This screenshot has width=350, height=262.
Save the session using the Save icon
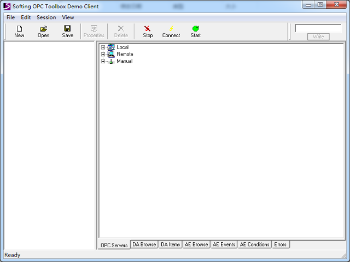pos(67,28)
